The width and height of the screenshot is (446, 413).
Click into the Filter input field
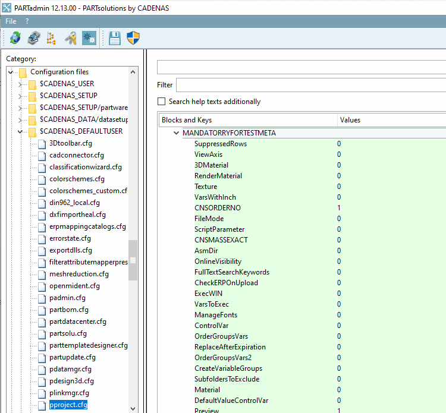[311, 85]
